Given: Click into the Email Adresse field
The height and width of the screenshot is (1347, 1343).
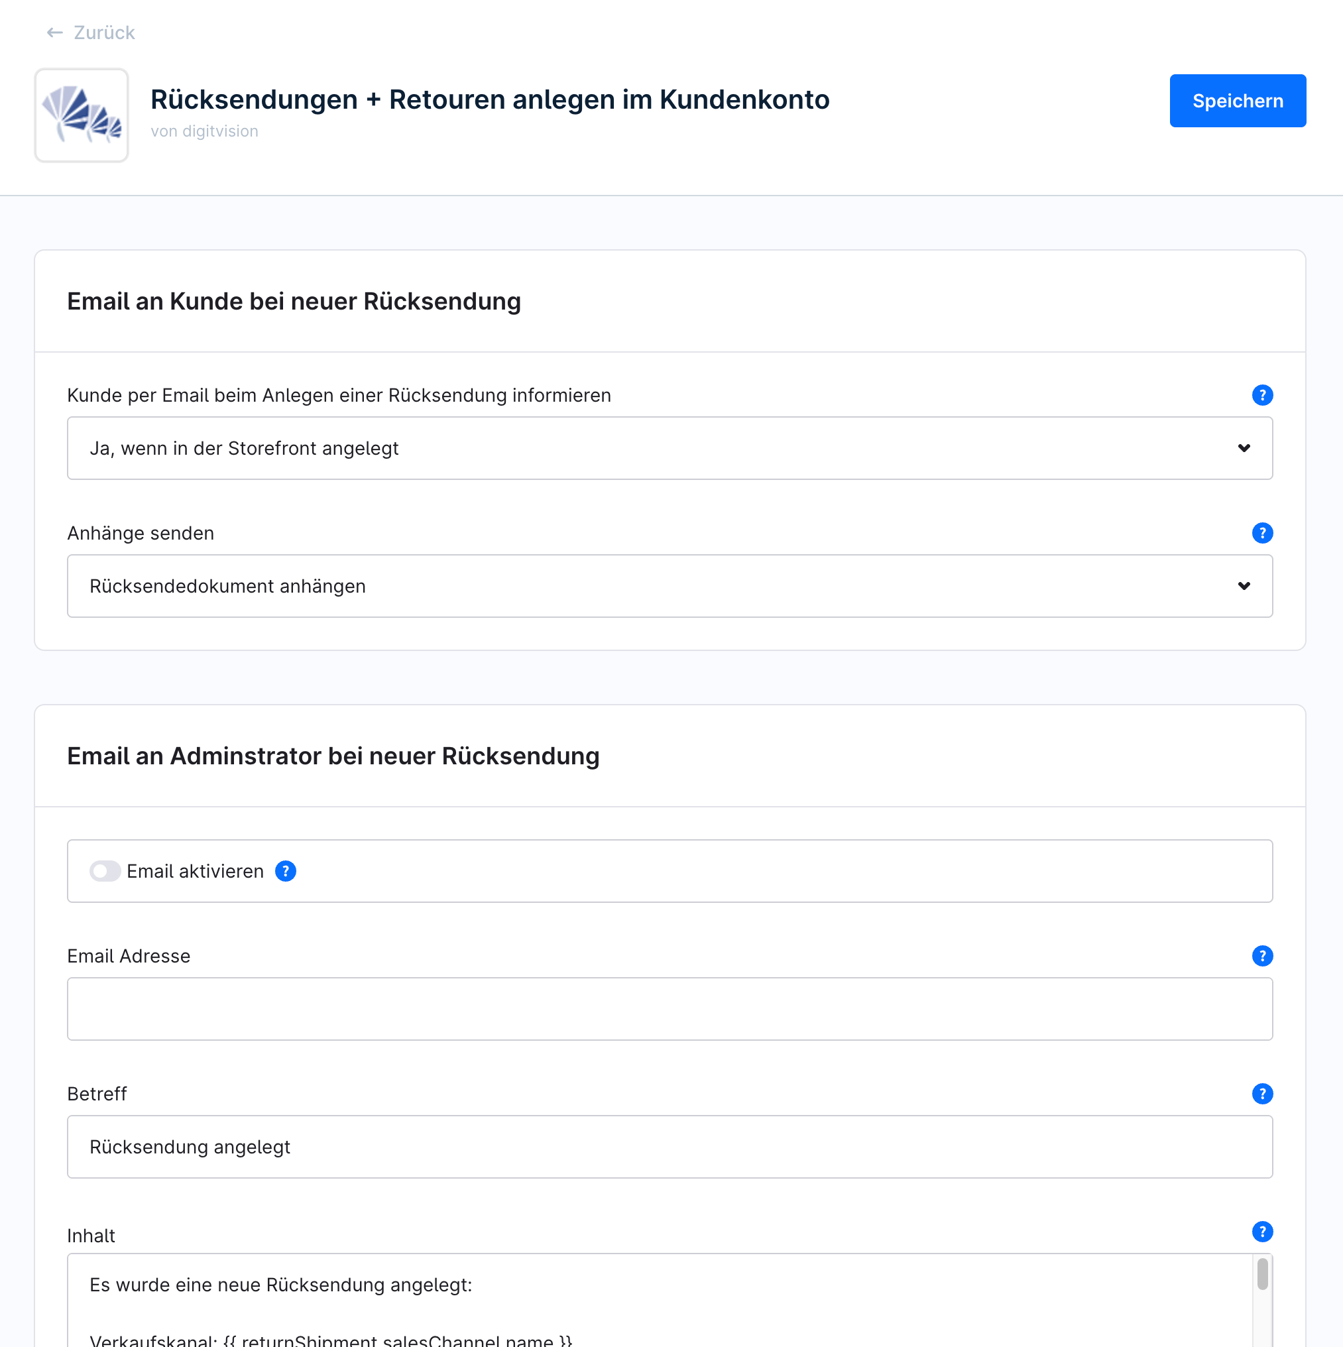Looking at the screenshot, I should [x=670, y=1009].
